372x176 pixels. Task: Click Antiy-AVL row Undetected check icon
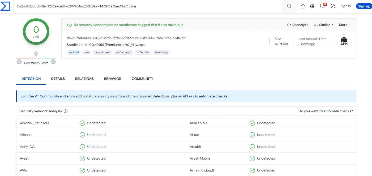pyautogui.click(x=82, y=147)
